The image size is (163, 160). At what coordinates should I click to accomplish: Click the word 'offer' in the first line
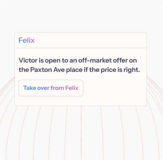click(120, 60)
